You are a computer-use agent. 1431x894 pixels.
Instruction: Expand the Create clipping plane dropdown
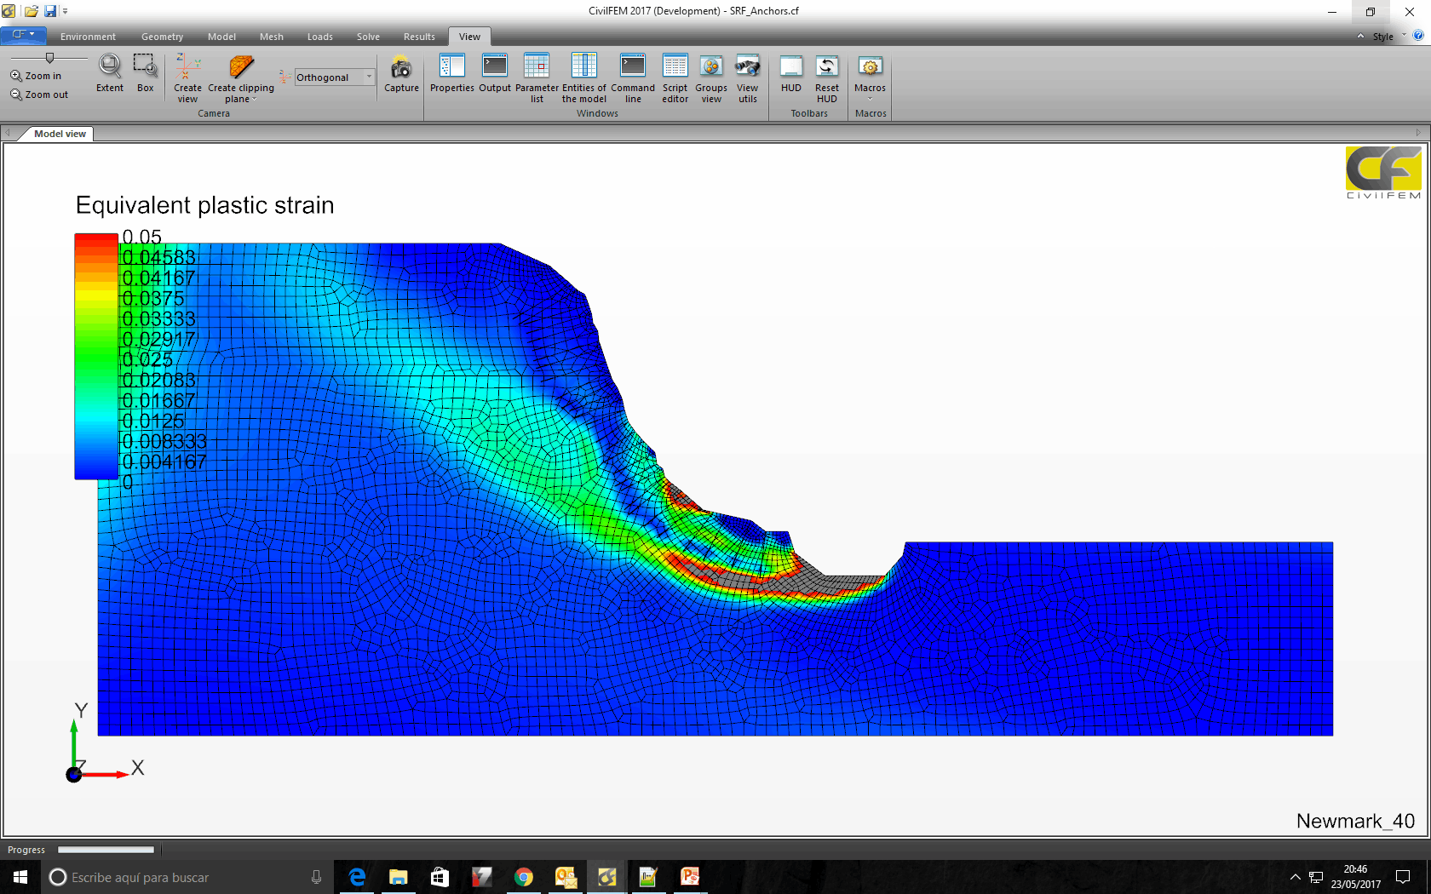(254, 100)
